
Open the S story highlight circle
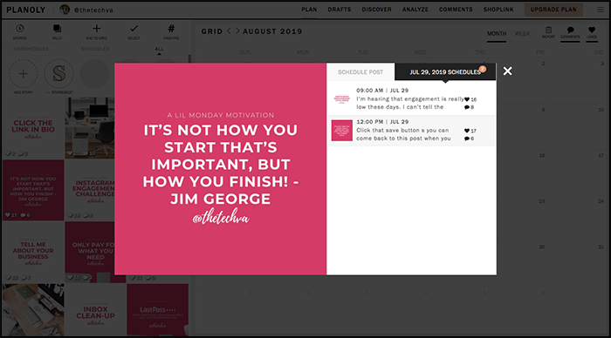tap(58, 74)
